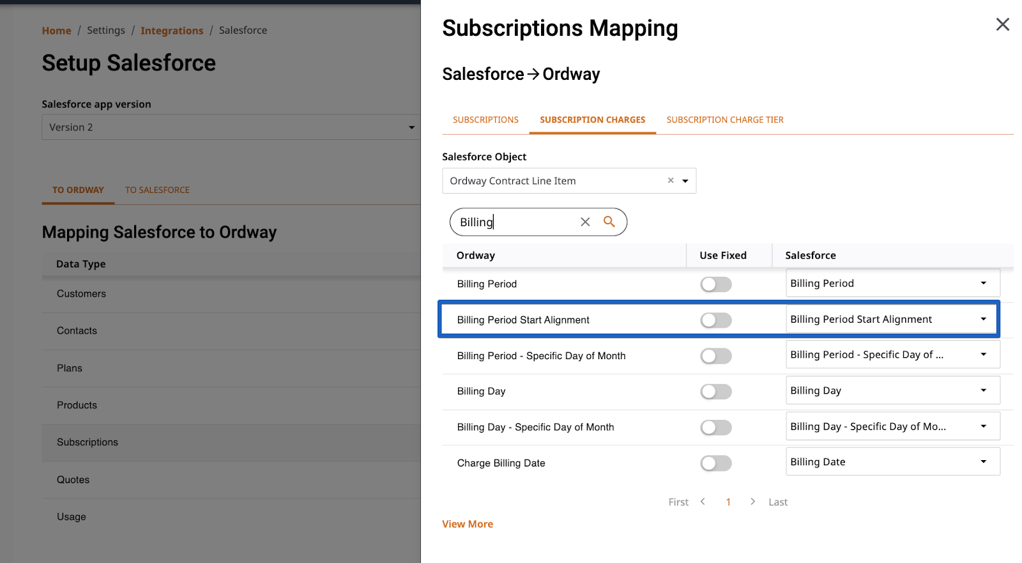Screen dimensions: 1022x563
Task: Open the Billing Period Salesforce field dropdown
Action: click(x=893, y=283)
